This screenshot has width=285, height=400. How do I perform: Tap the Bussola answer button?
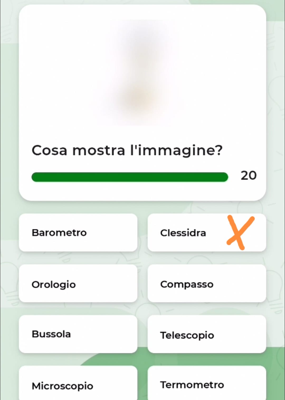(78, 334)
